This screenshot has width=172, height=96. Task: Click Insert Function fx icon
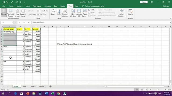point(29,22)
